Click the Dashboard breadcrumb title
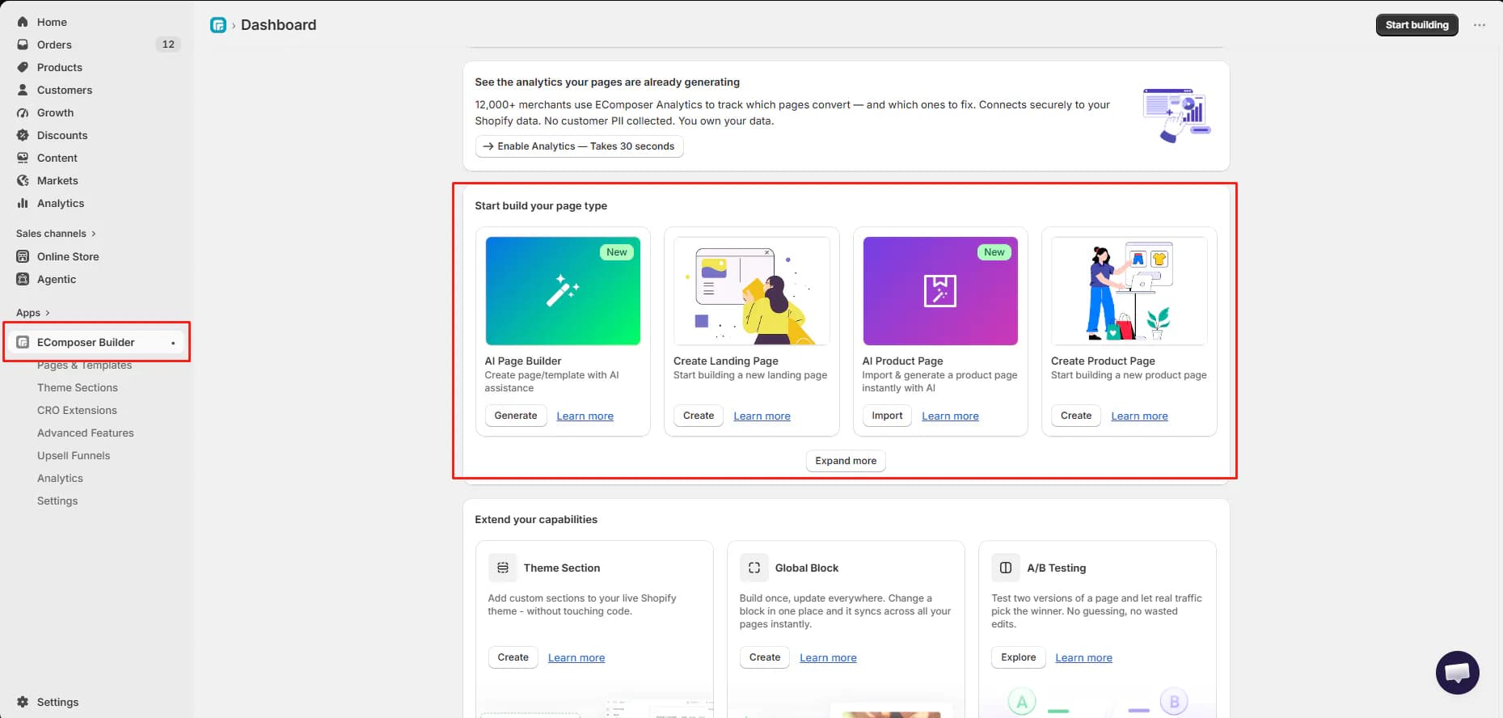Viewport: 1503px width, 718px height. click(x=279, y=25)
